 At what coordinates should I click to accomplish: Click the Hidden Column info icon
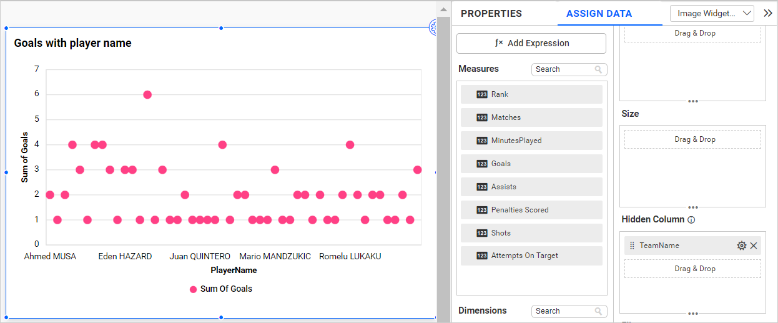tap(691, 220)
